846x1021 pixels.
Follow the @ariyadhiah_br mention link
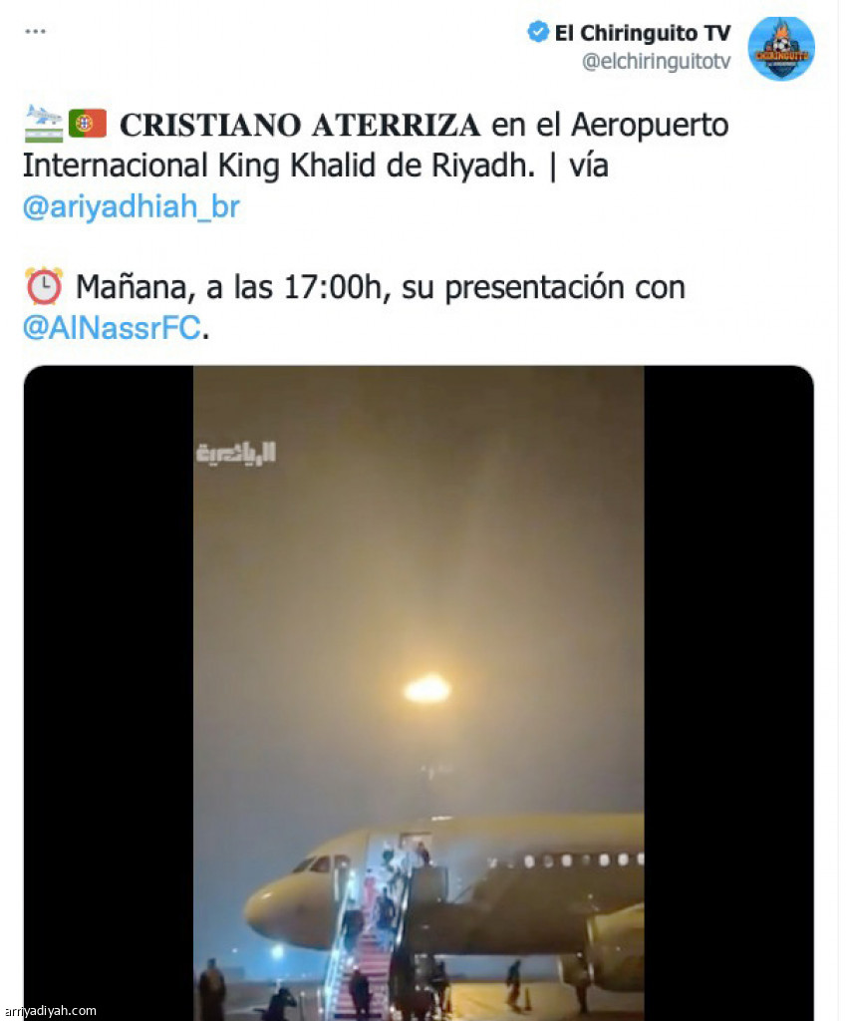pos(132,206)
